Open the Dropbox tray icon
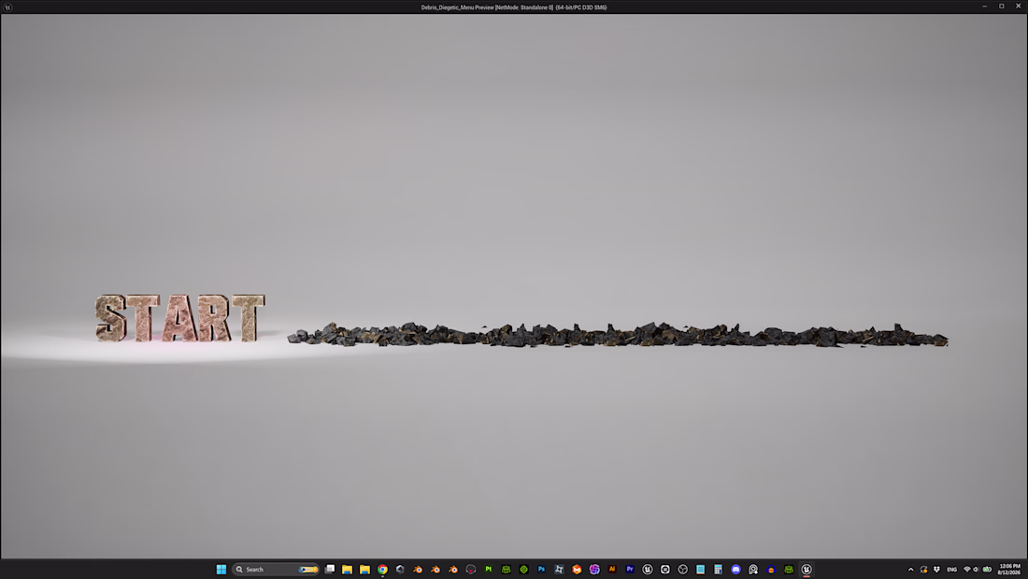1028x579 pixels. pos(936,569)
